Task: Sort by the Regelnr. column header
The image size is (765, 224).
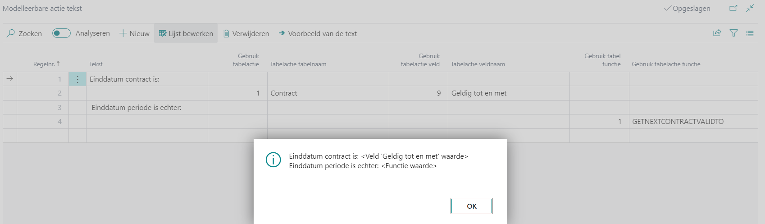Action: click(x=44, y=64)
